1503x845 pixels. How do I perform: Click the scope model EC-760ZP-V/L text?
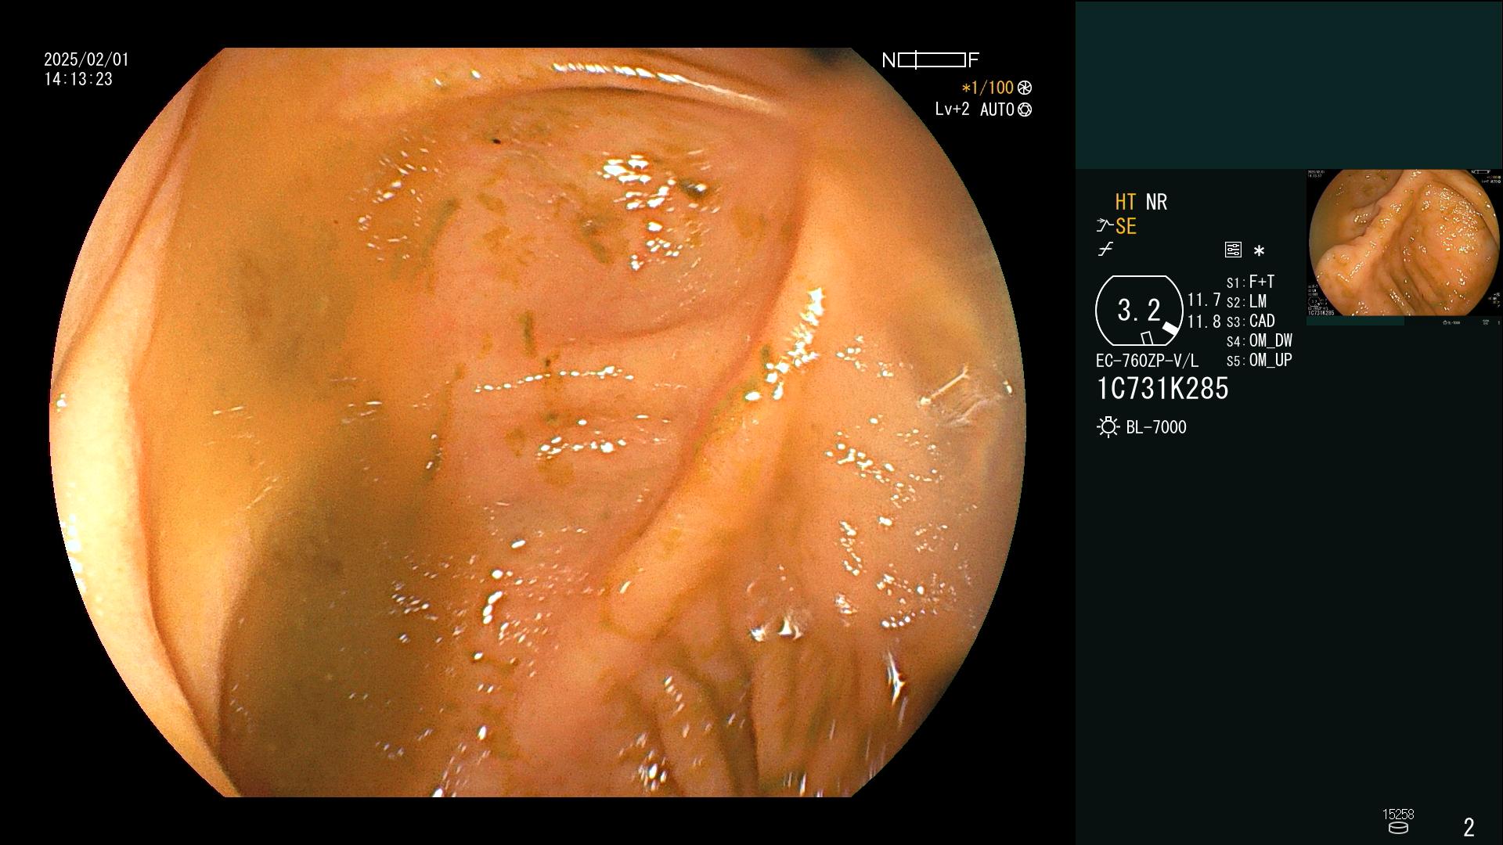pos(1147,361)
